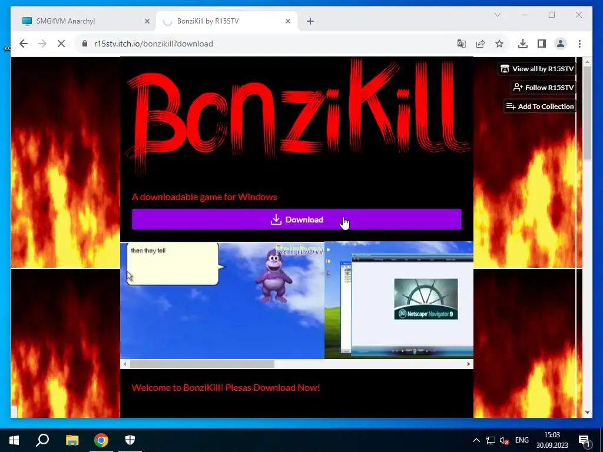Go back to previous page in Chrome

24,44
